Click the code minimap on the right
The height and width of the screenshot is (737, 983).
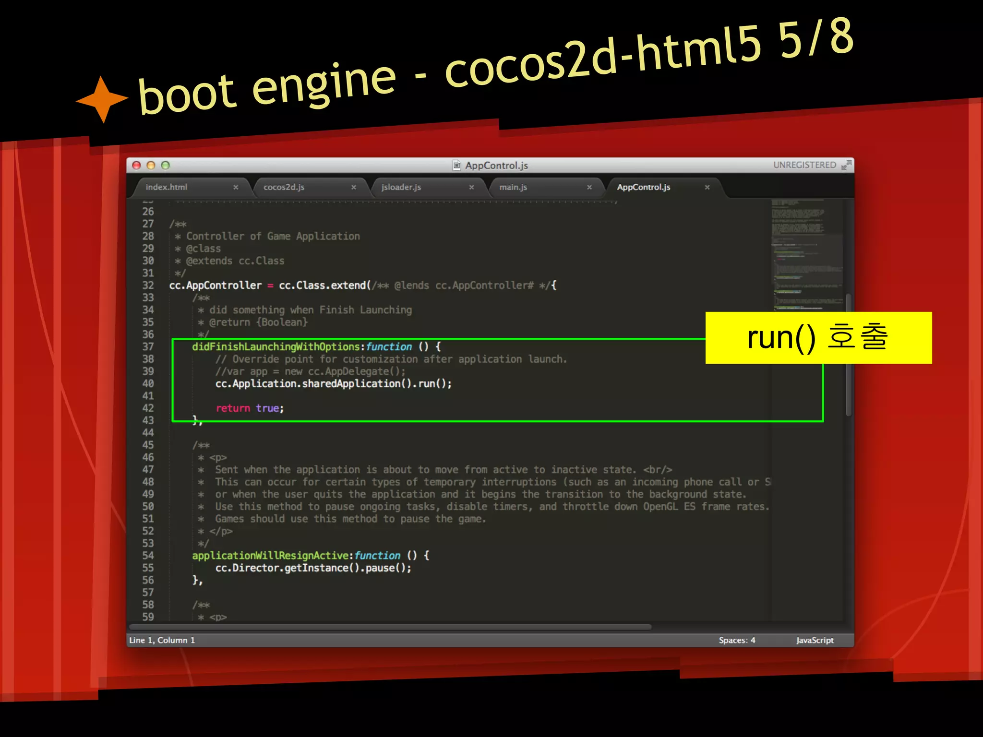pos(806,254)
